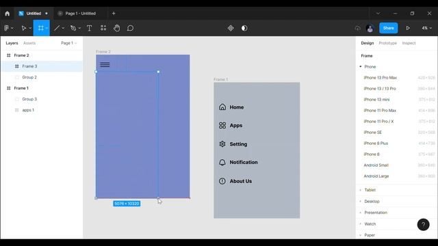The height and width of the screenshot is (246, 438).
Task: Click the About Us text in Frame 1
Action: click(240, 181)
